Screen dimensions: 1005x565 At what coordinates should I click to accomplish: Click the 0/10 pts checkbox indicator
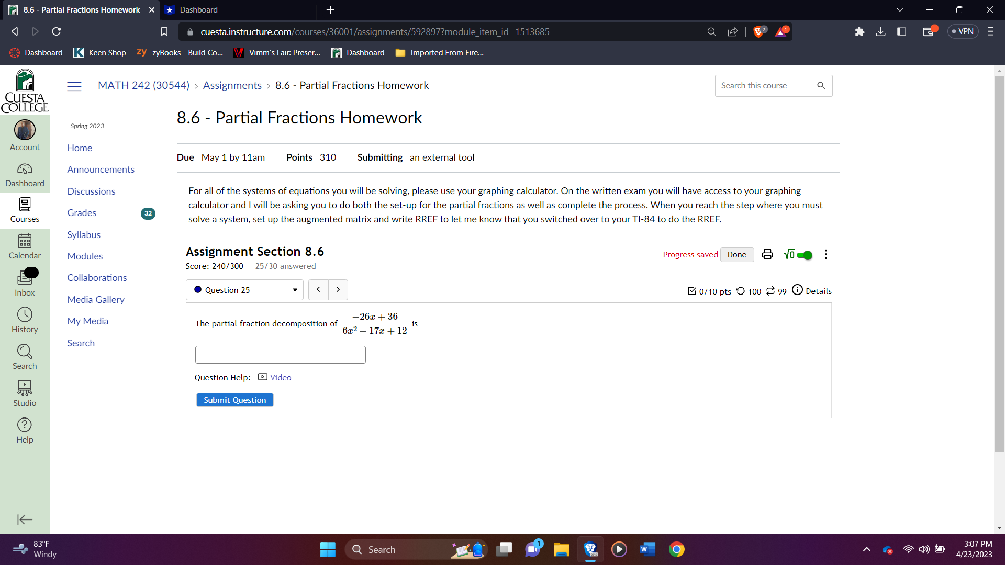692,291
